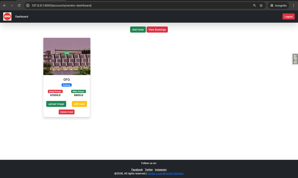Click the zoom magnifier icon in address bar
The width and height of the screenshot is (298, 178).
[254, 5]
